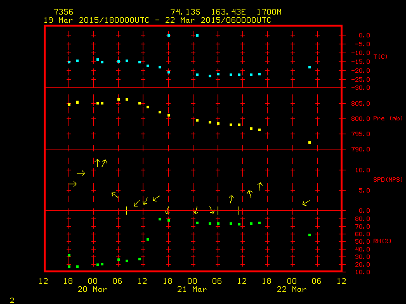The image size is (406, 304).
Task: Click the SPD(MPS) wind speed label
Action: (388, 180)
